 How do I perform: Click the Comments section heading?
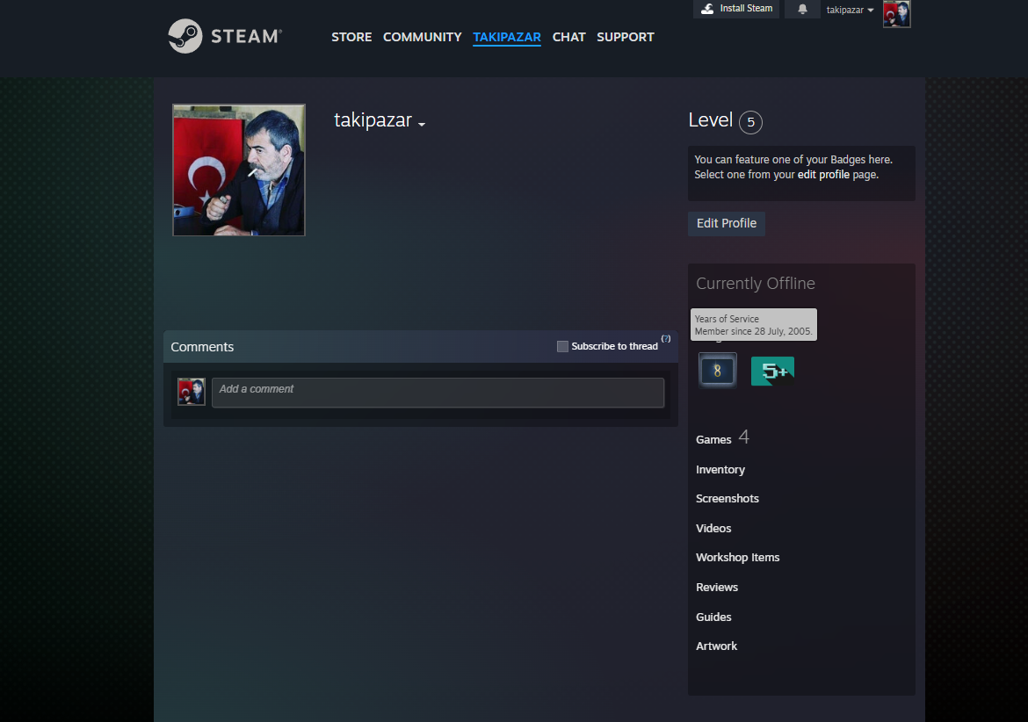tap(202, 347)
